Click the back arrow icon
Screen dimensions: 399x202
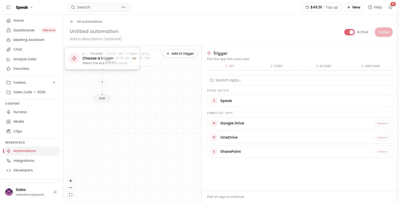[72, 22]
